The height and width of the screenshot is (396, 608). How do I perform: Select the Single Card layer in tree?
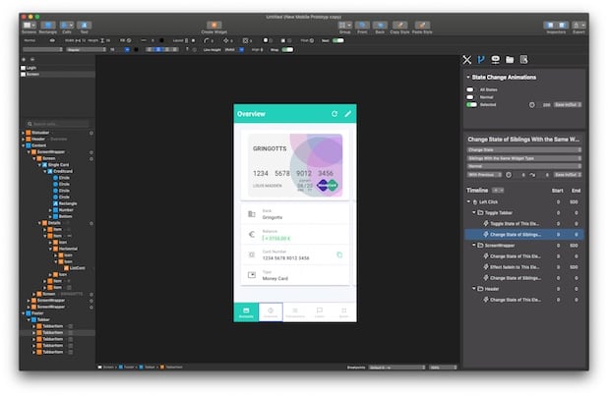pos(58,165)
